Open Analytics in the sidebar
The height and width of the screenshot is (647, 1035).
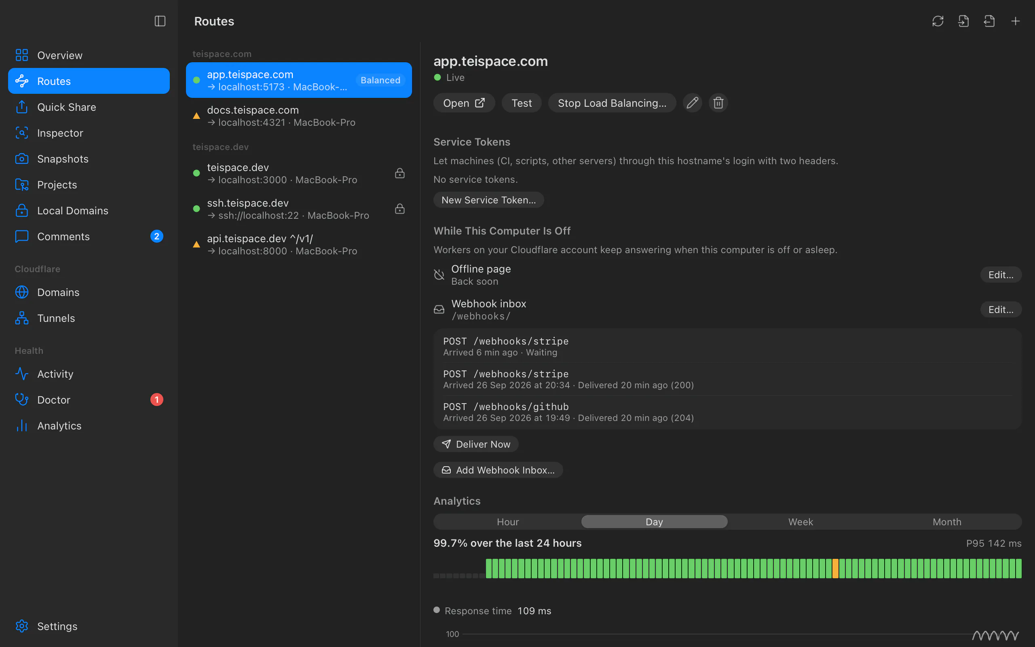[89, 425]
